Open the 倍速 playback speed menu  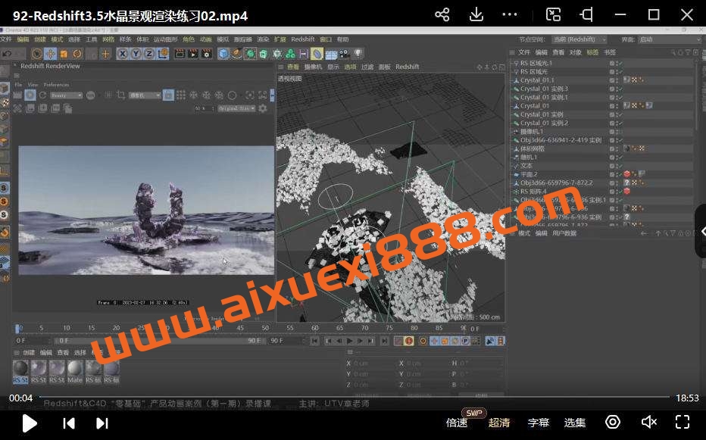(457, 423)
